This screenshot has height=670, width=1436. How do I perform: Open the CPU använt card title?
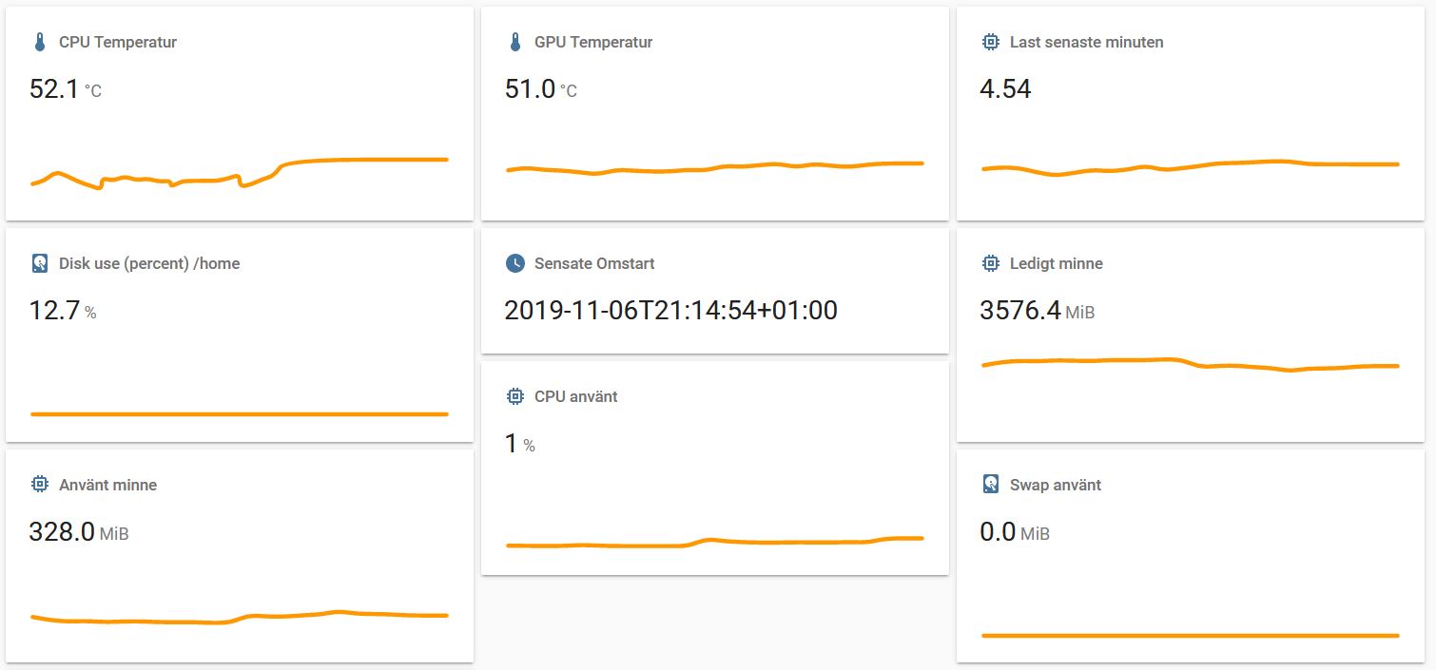[x=575, y=396]
